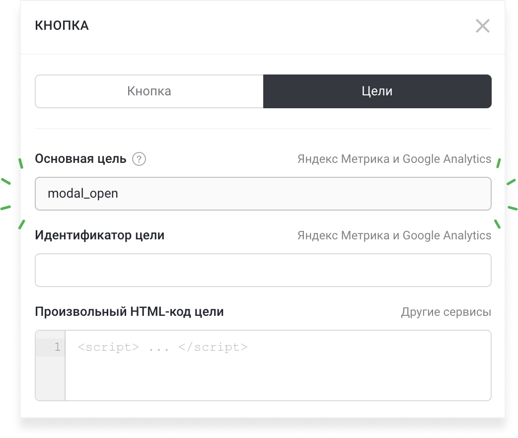Click the help question-mark icon next to Основная цель
Image resolution: width=518 pixels, height=438 pixels.
click(139, 159)
